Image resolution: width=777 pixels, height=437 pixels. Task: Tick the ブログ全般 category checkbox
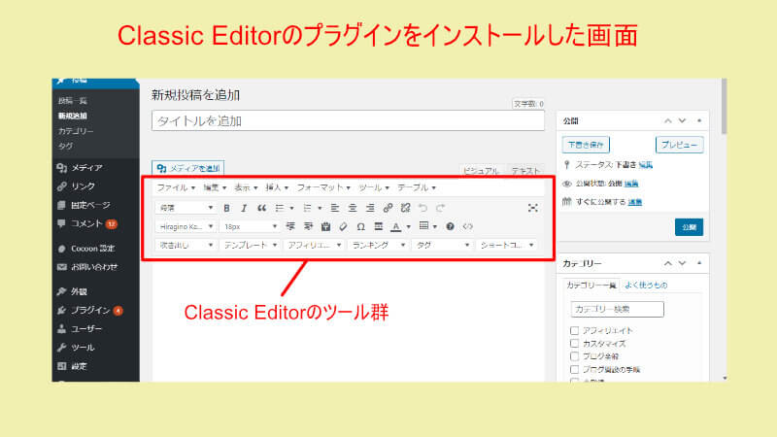[x=574, y=356]
